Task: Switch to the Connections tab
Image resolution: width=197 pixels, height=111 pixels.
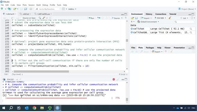Action: (x=161, y=14)
